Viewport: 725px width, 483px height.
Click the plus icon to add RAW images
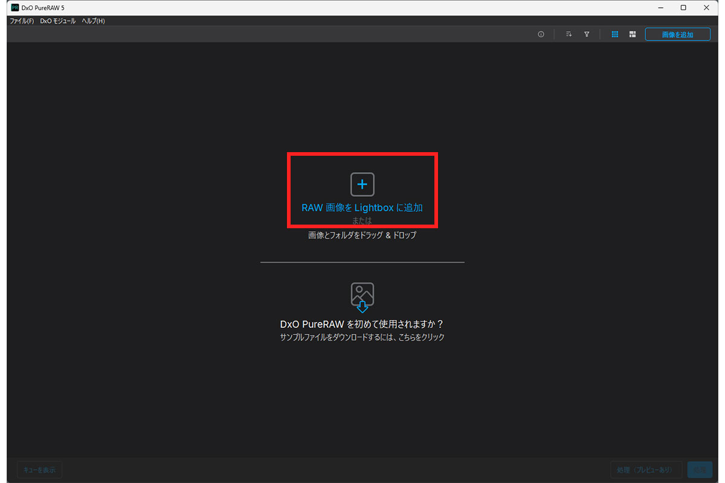[x=362, y=184]
